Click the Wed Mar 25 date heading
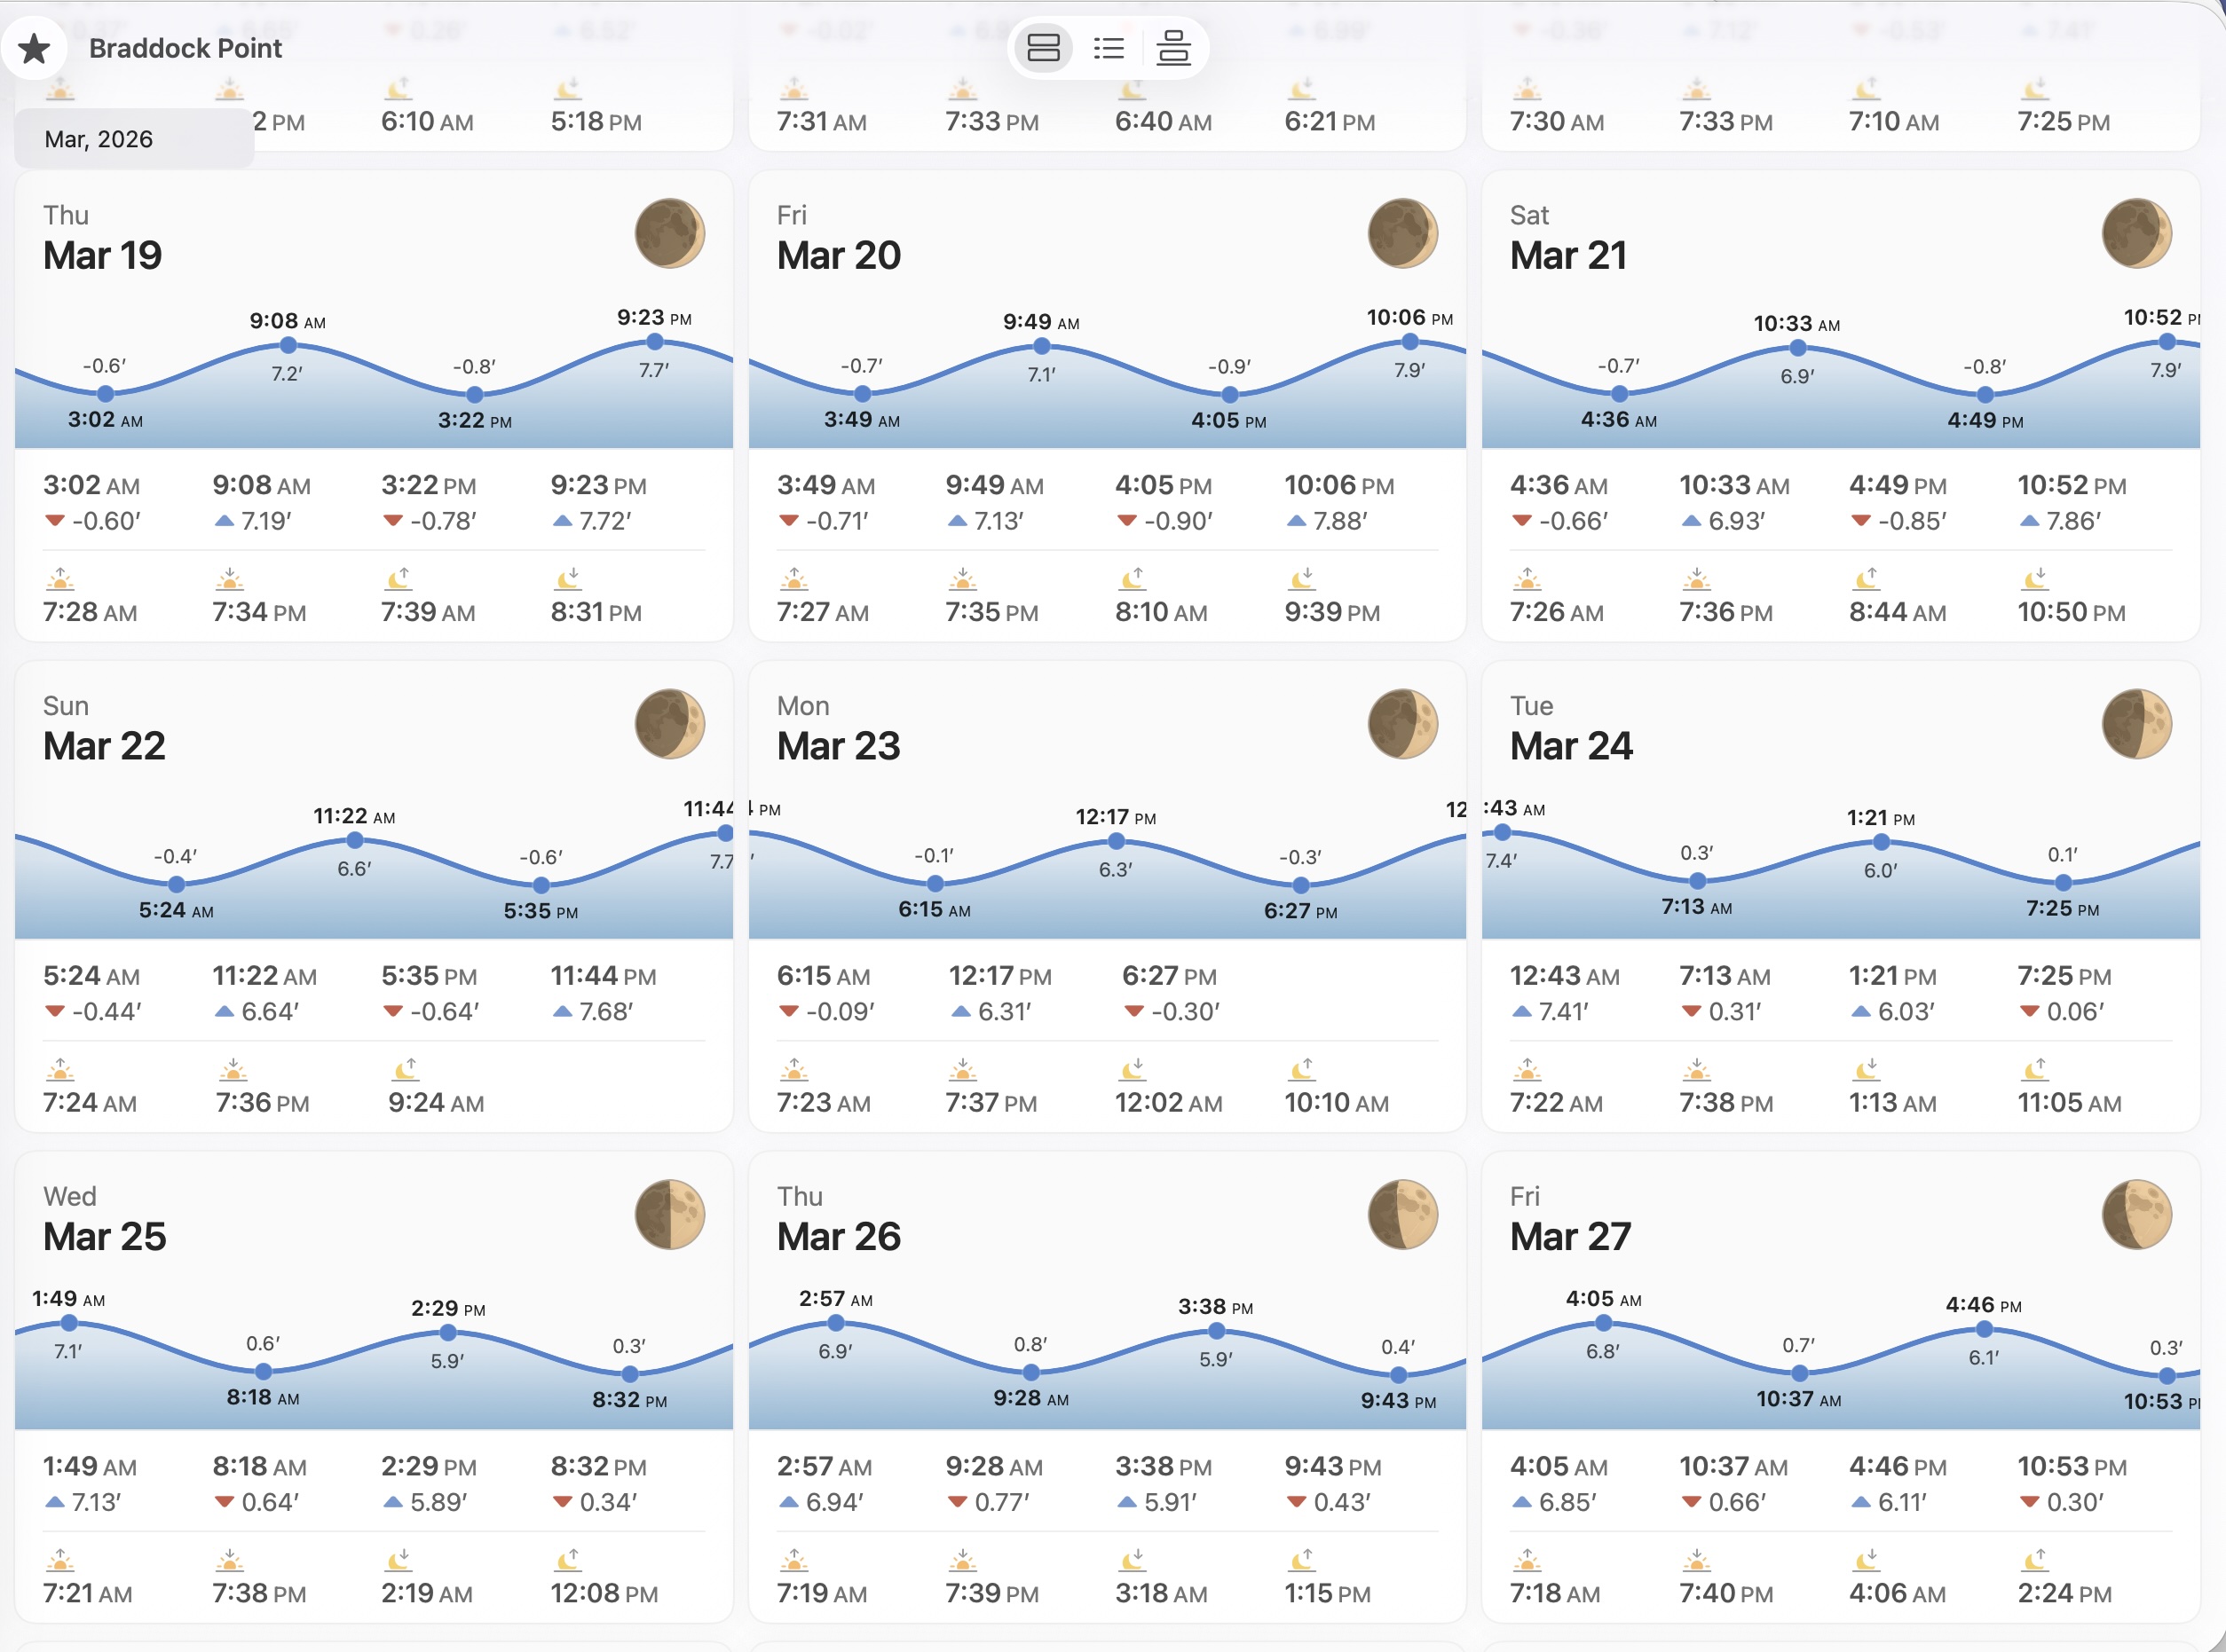The height and width of the screenshot is (1652, 2226). [104, 1236]
